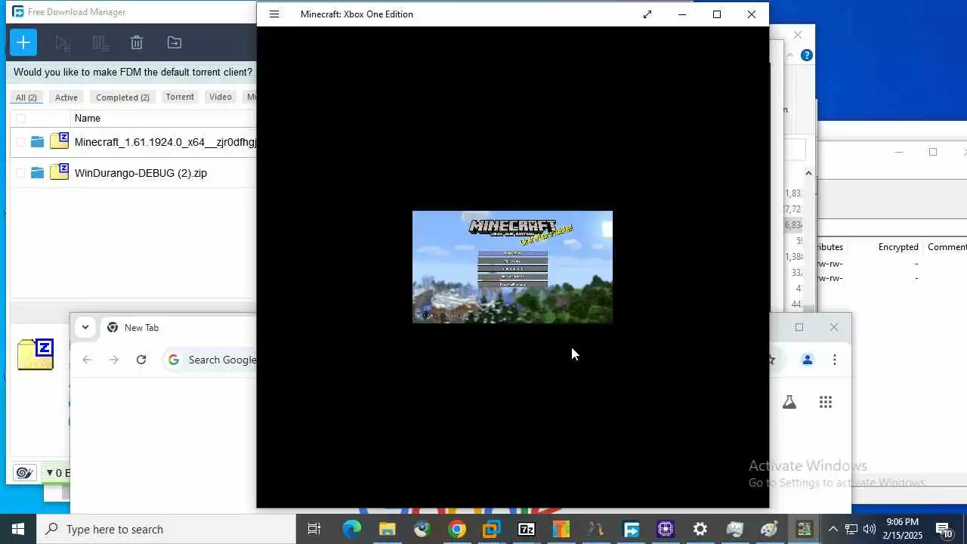Click the Windows Start button
This screenshot has height=544, width=967.
point(18,529)
